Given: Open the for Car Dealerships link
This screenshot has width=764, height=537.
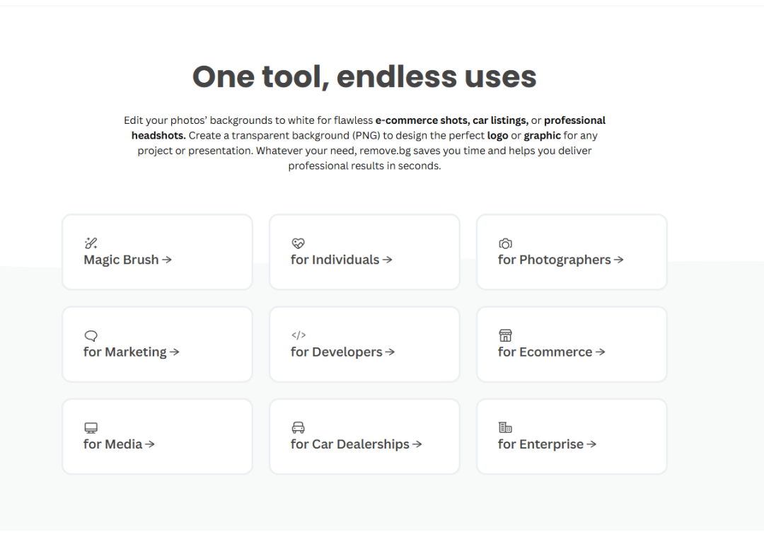Looking at the screenshot, I should [x=349, y=444].
